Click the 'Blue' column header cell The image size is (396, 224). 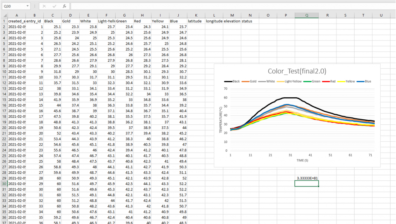[x=178, y=21]
